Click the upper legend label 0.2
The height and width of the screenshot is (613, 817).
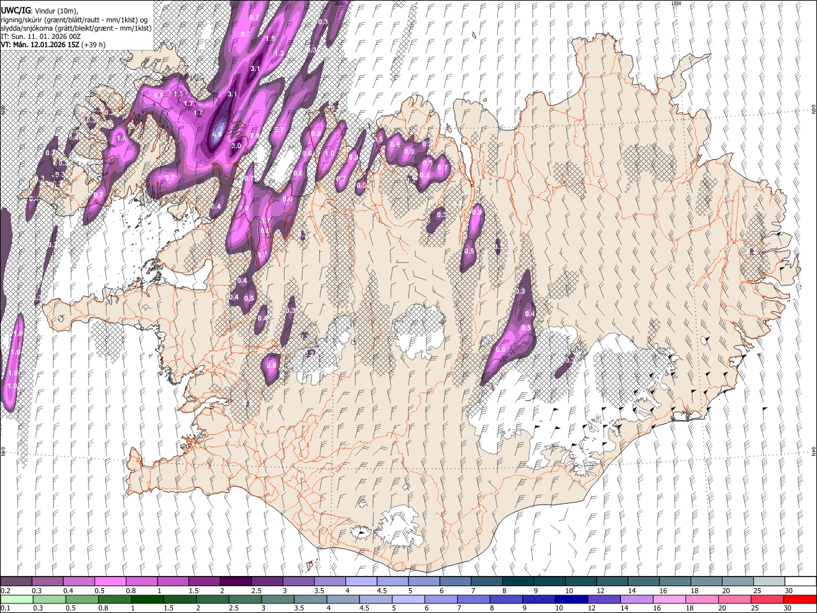[6, 591]
